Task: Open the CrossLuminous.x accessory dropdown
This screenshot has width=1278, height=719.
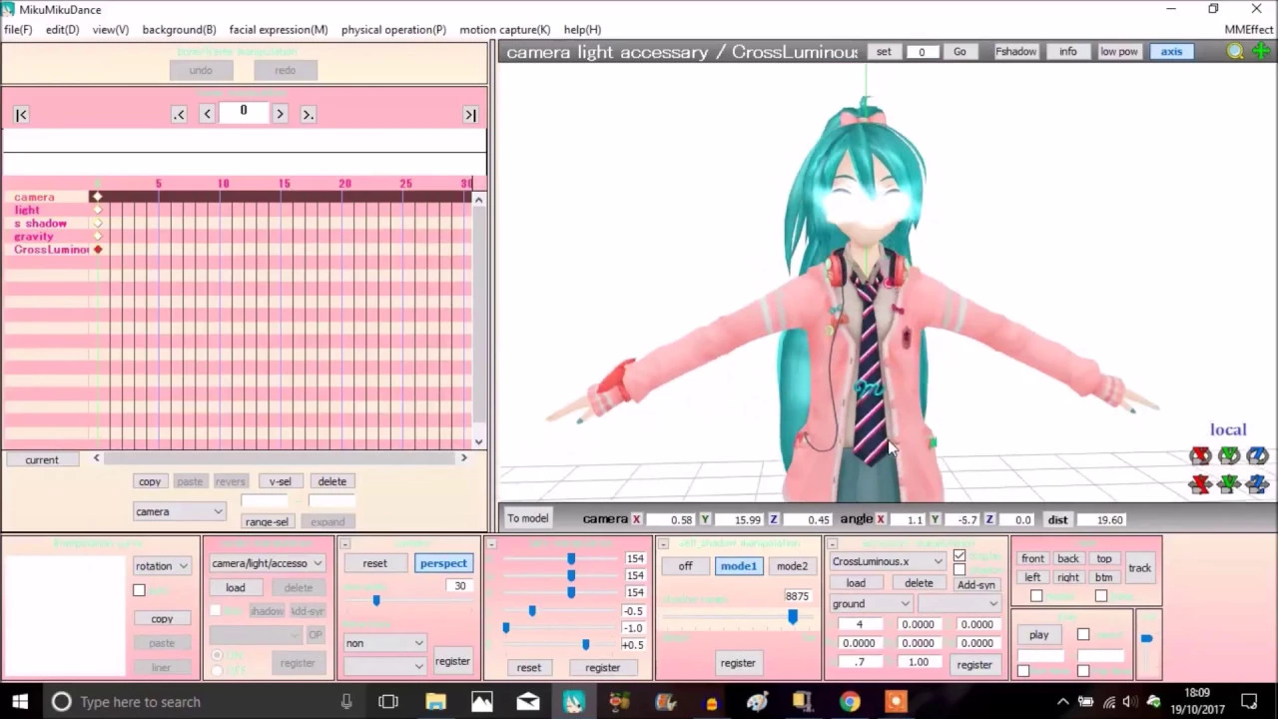Action: (887, 561)
